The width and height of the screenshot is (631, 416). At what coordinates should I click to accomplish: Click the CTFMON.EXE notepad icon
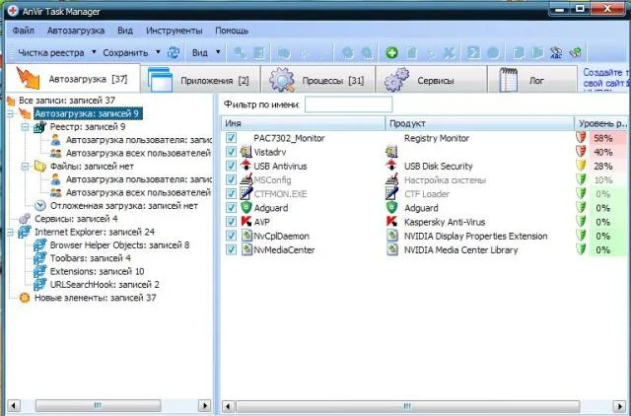[x=245, y=193]
